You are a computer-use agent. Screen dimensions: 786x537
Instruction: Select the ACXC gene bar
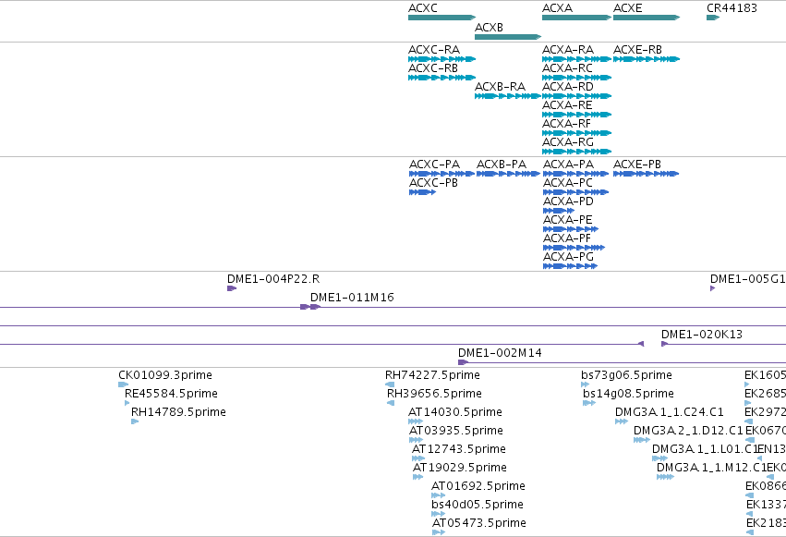[x=441, y=18]
